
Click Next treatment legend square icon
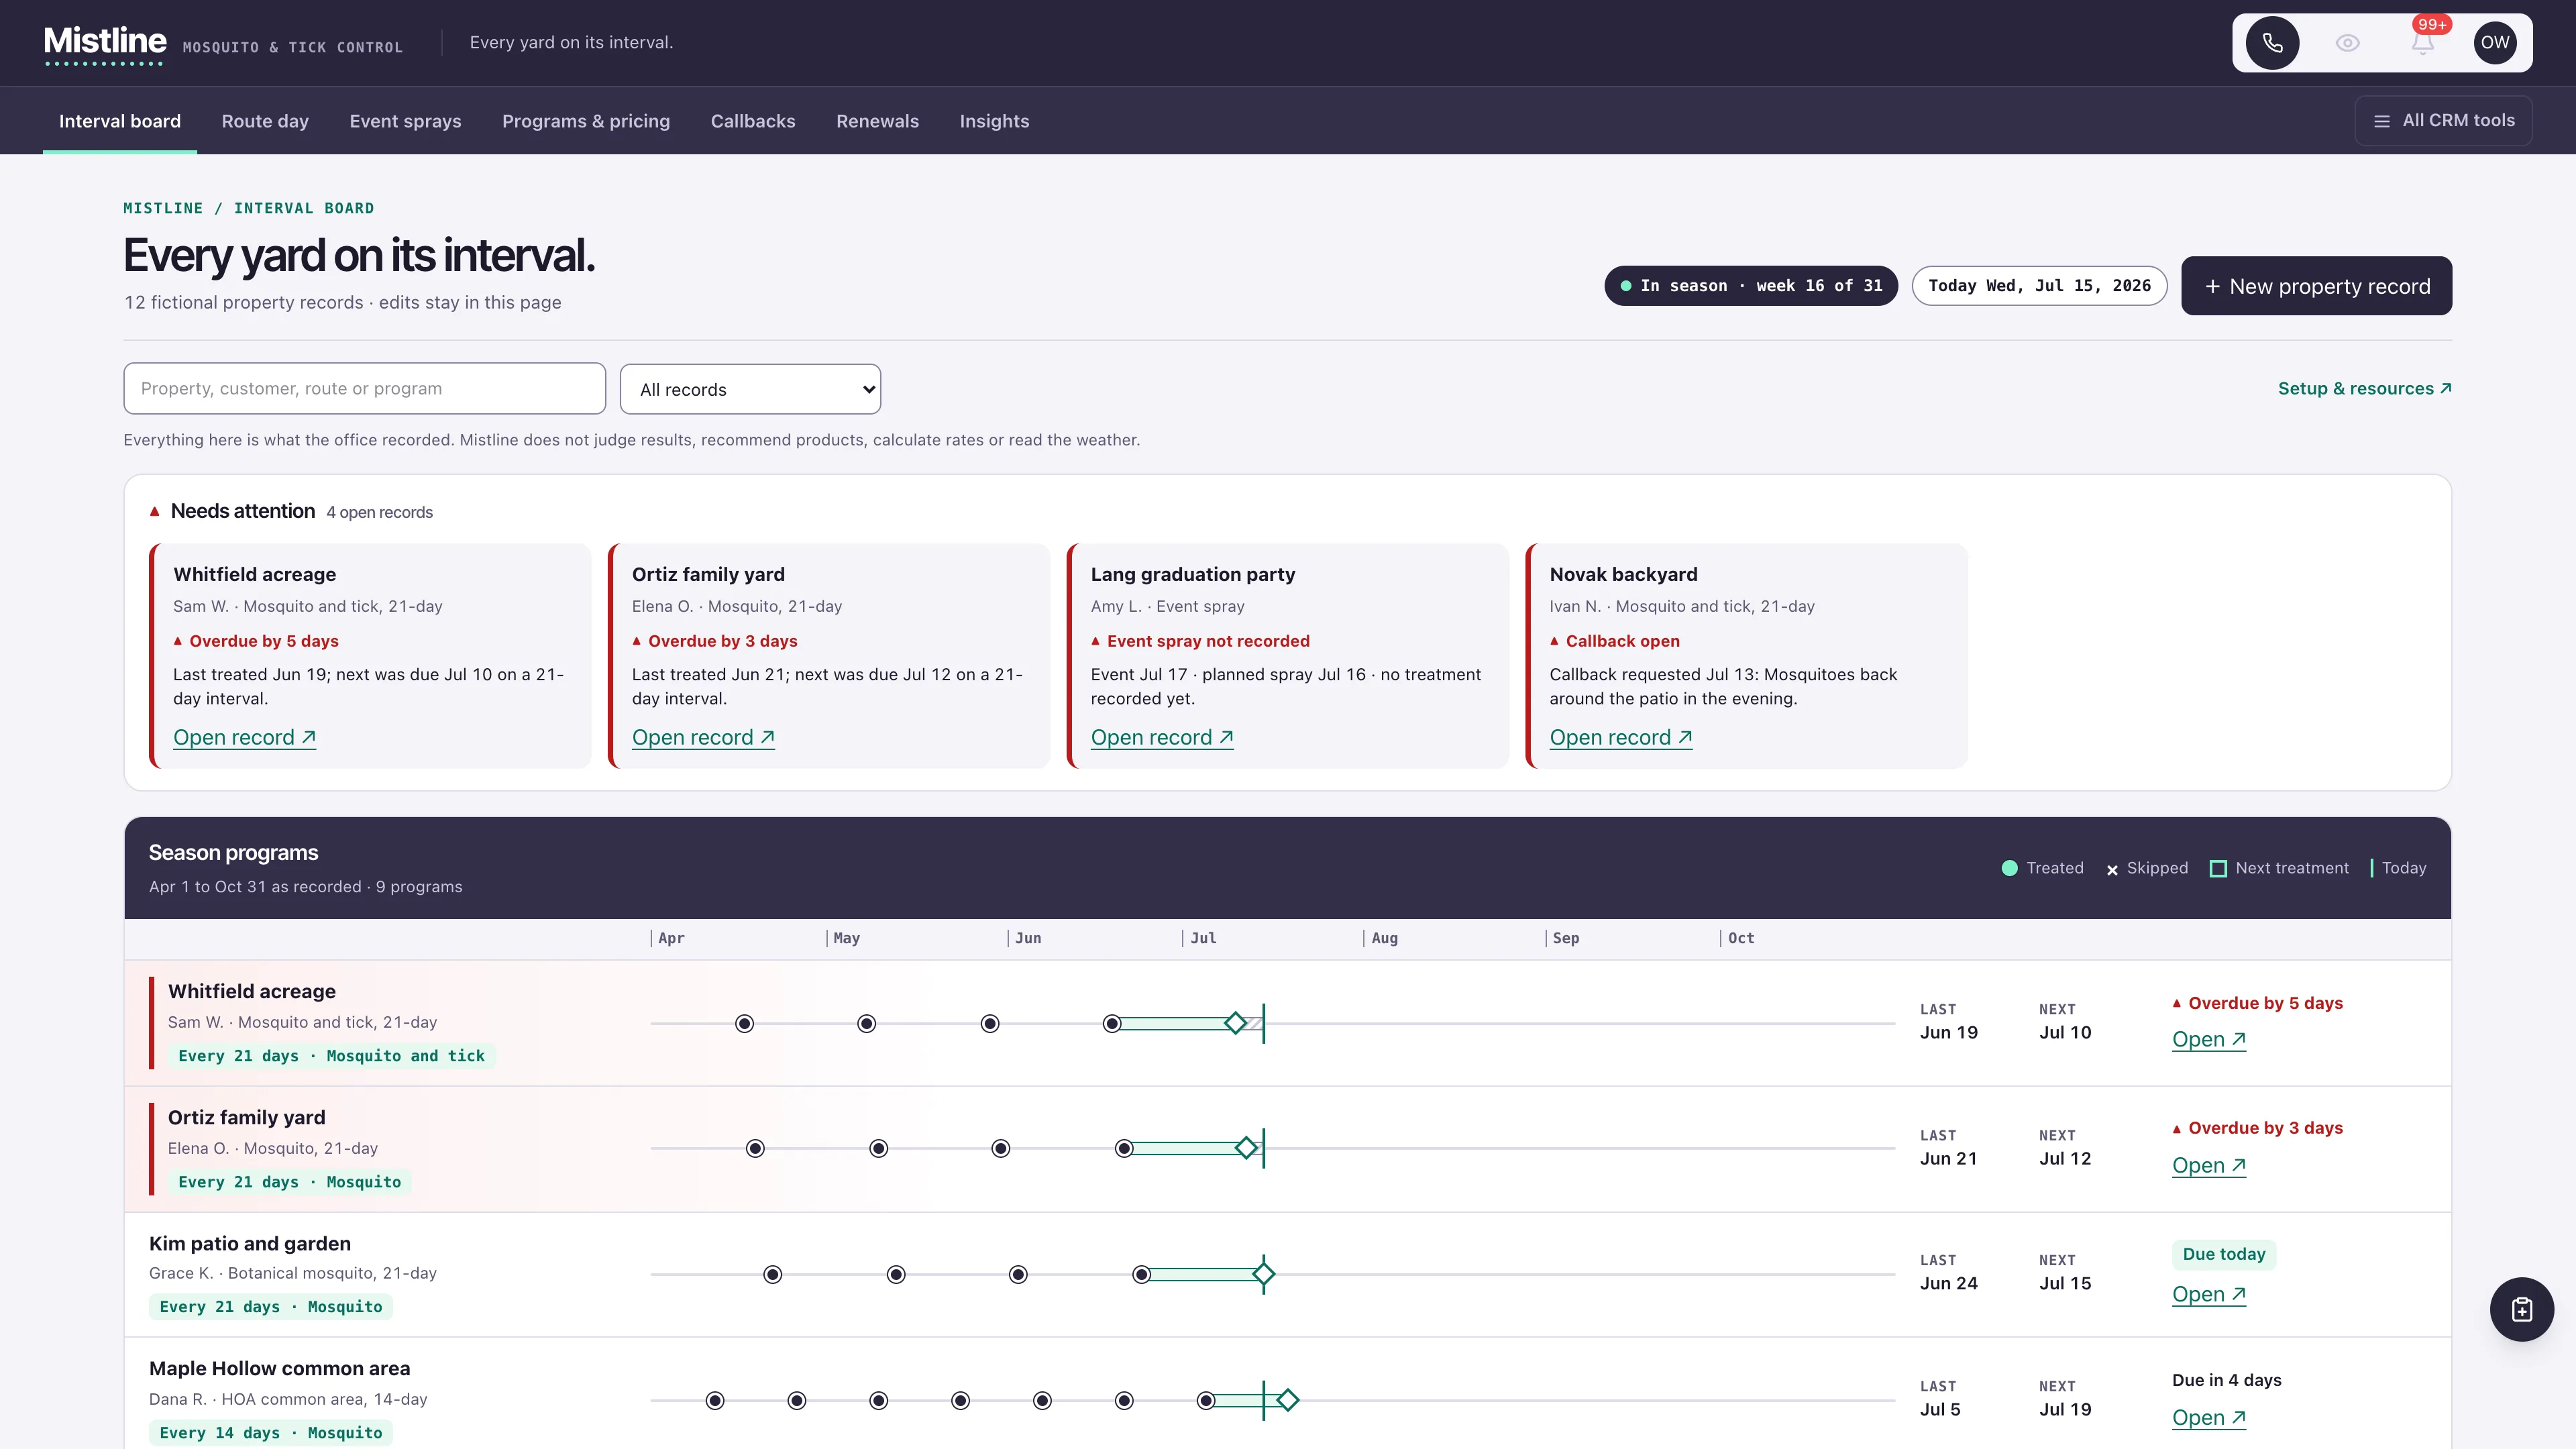click(2217, 868)
